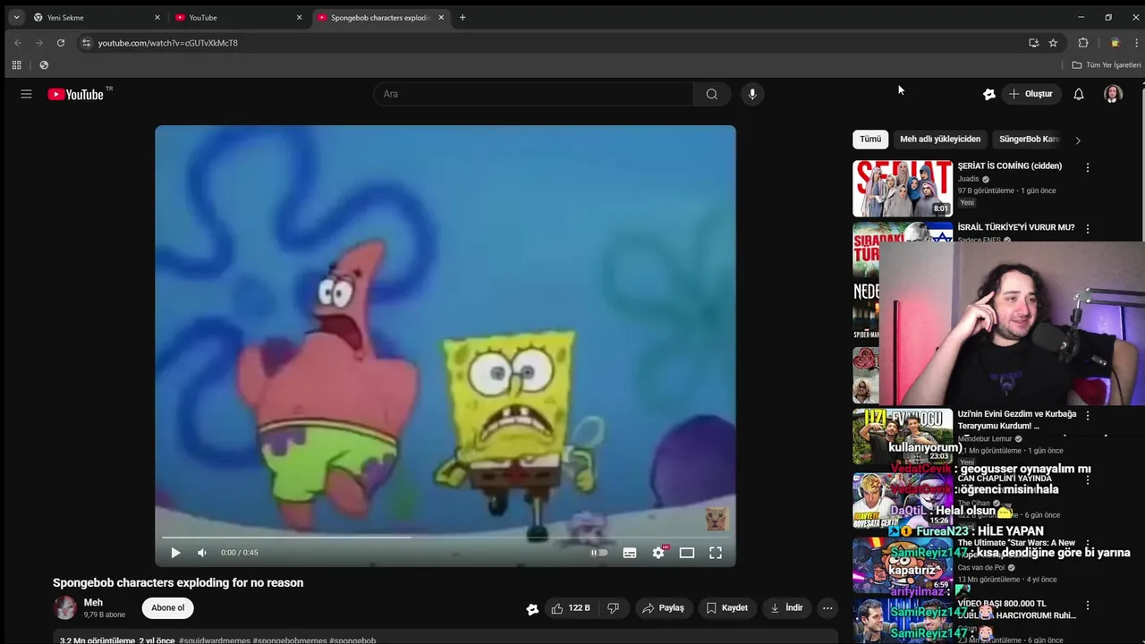Screen dimensions: 1145x644
Task: Subscribe with the Abone ol button
Action: (167, 608)
